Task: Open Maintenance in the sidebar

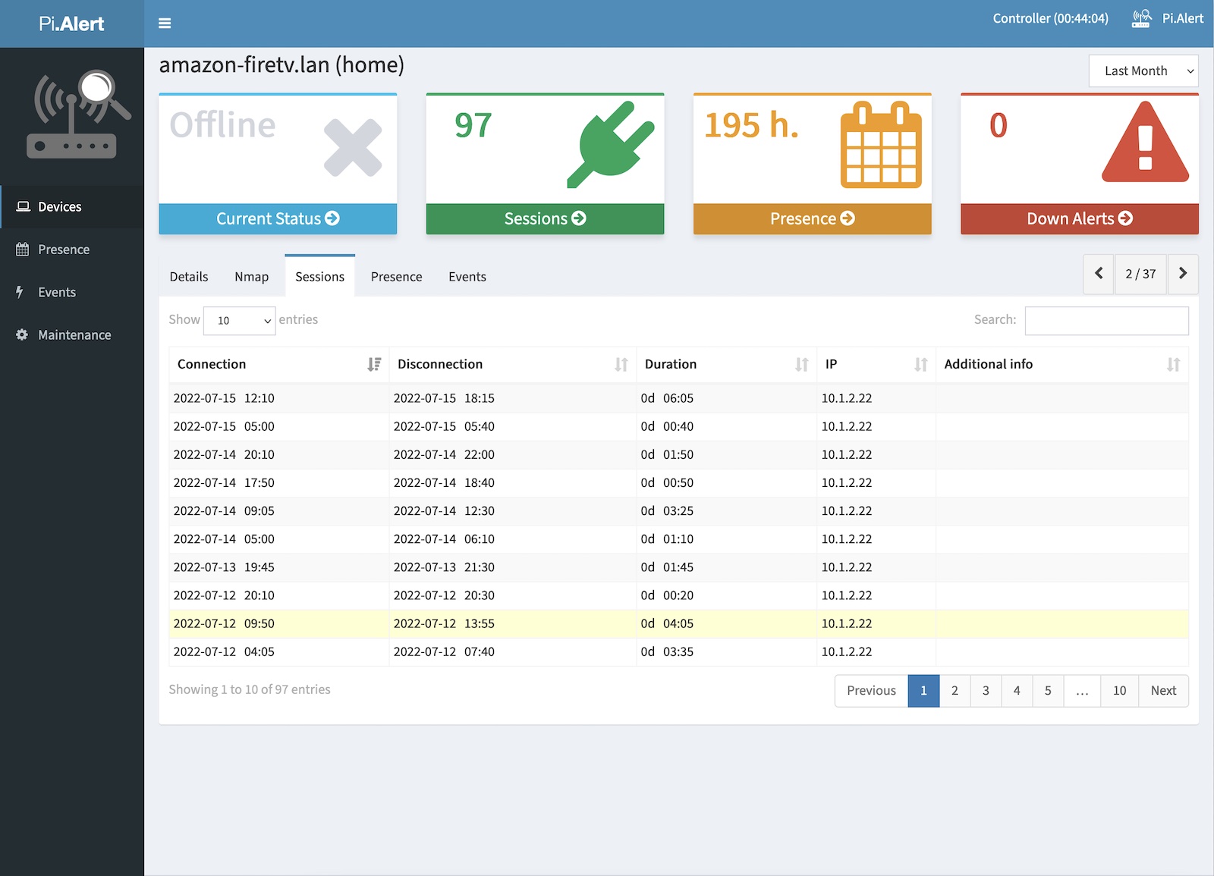Action: (x=74, y=335)
